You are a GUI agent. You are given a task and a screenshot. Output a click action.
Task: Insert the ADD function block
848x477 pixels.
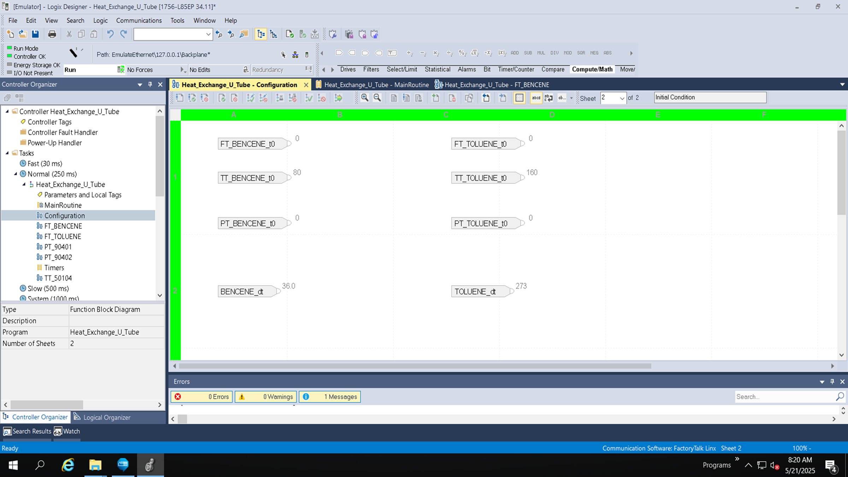[x=514, y=53]
